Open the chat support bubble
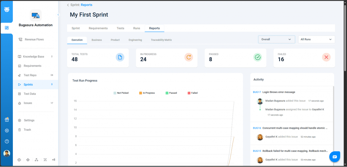This screenshot has width=347, height=167. pos(334,157)
